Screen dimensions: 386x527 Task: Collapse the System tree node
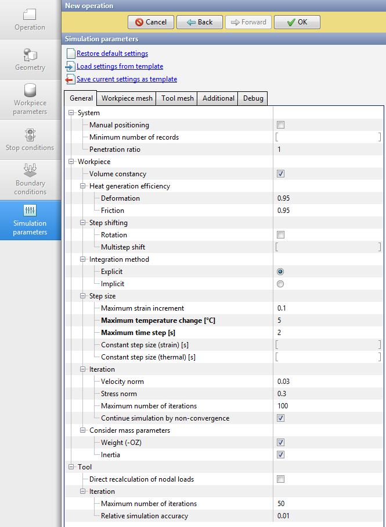coord(71,113)
